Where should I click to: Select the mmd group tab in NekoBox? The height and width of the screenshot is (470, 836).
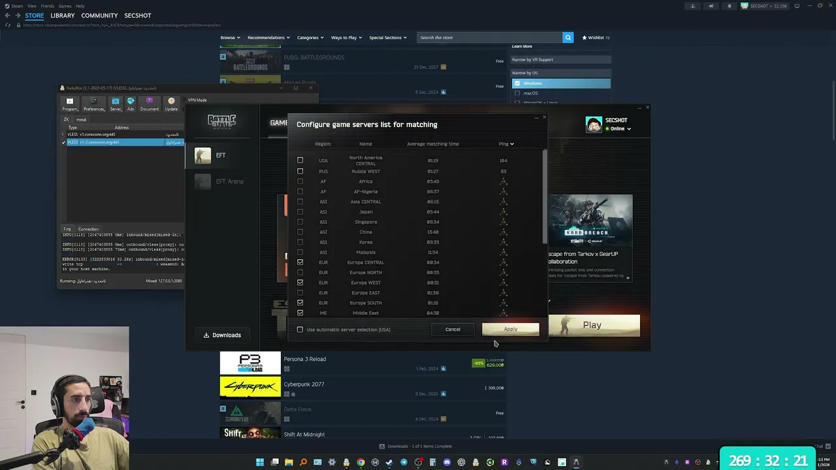[81, 119]
